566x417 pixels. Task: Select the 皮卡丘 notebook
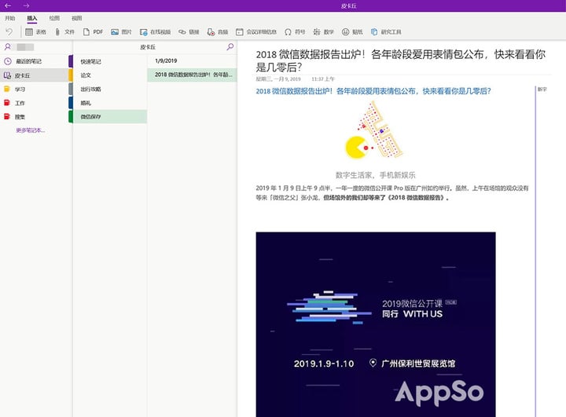point(35,75)
